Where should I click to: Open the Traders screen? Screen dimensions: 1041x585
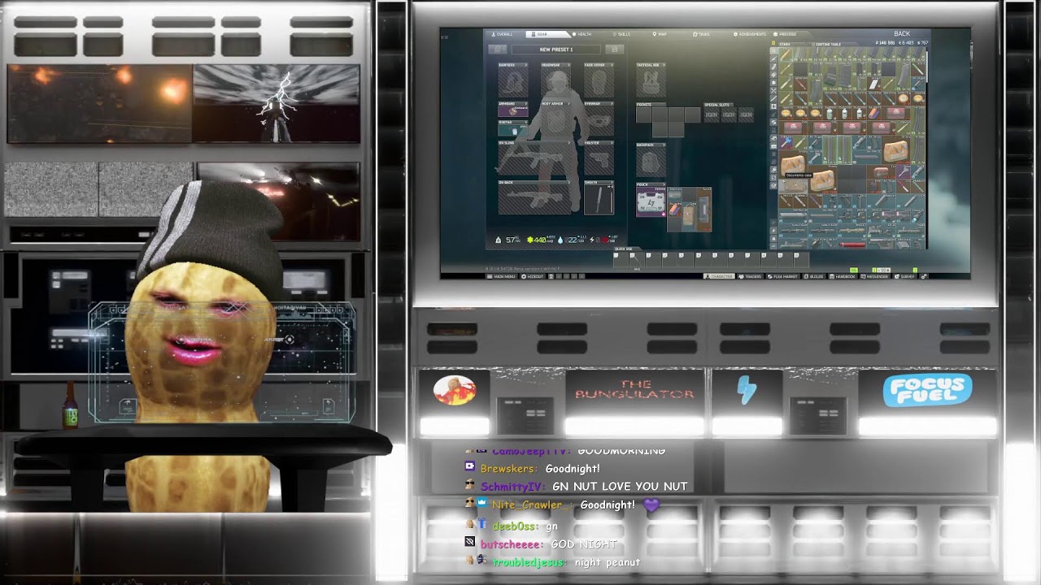pyautogui.click(x=751, y=276)
